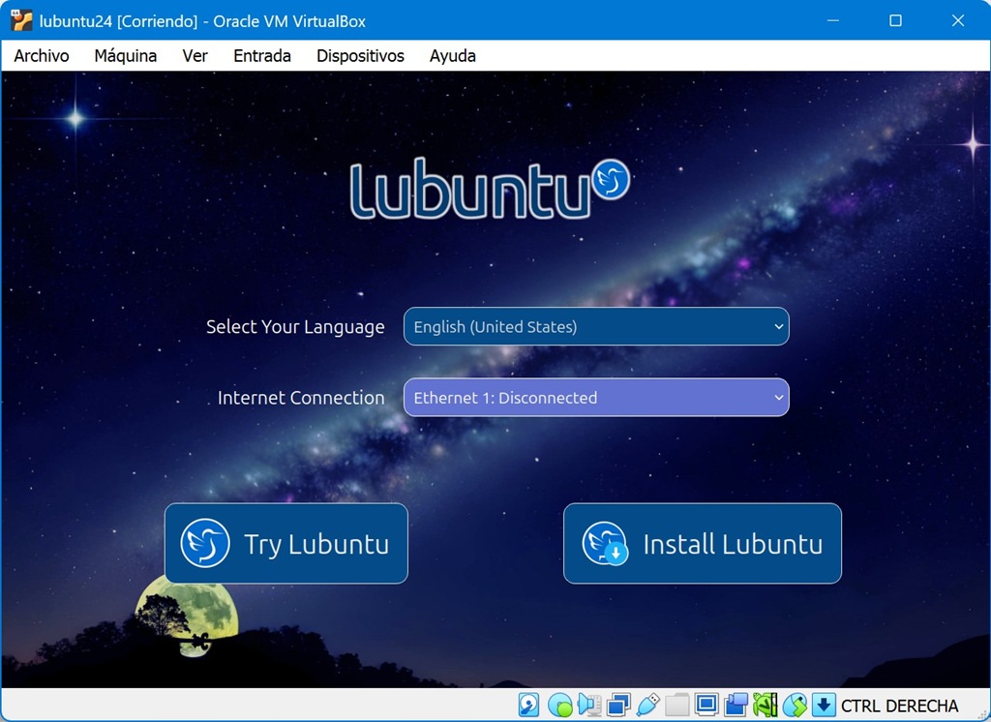Screen dimensions: 991x722
Task: Open the Ayuda menu
Action: pyautogui.click(x=452, y=56)
